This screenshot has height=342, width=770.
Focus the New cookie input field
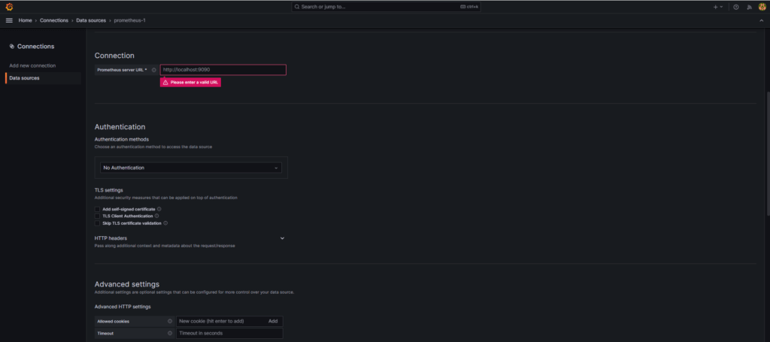(220, 322)
